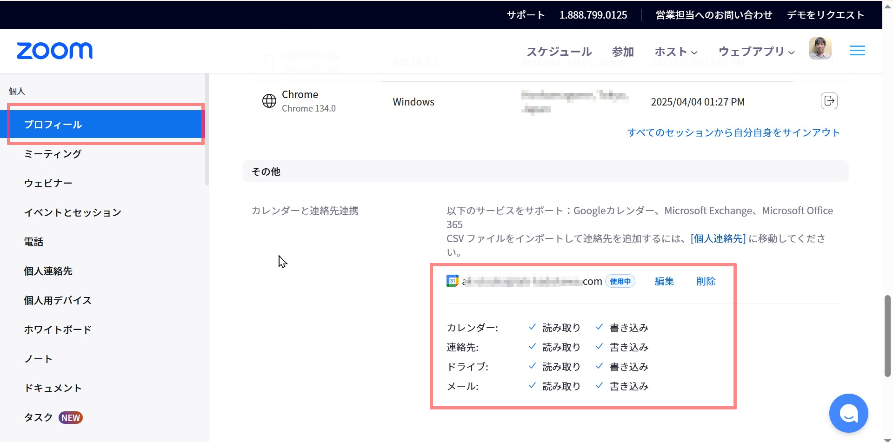
Task: Click the 1.888.799.0125 phone number
Action: [593, 15]
